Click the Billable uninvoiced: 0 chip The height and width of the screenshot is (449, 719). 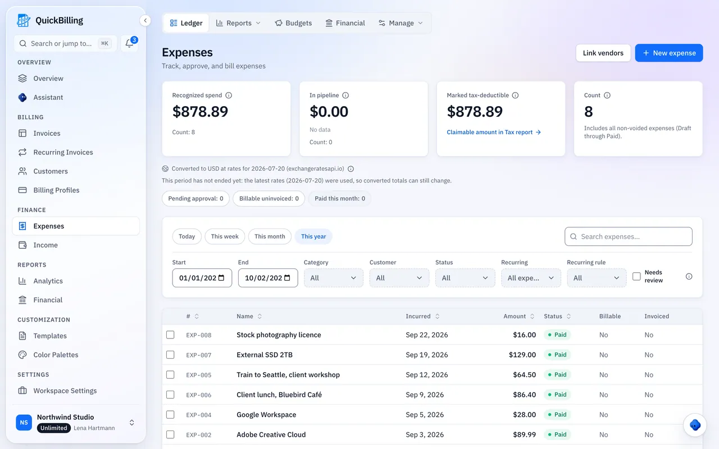click(269, 199)
